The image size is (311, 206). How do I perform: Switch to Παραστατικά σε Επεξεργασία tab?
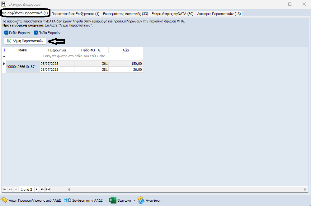tap(75, 14)
